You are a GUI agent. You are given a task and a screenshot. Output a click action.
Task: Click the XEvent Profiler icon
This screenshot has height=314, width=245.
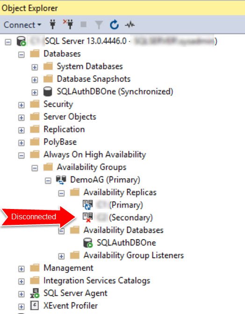click(34, 306)
